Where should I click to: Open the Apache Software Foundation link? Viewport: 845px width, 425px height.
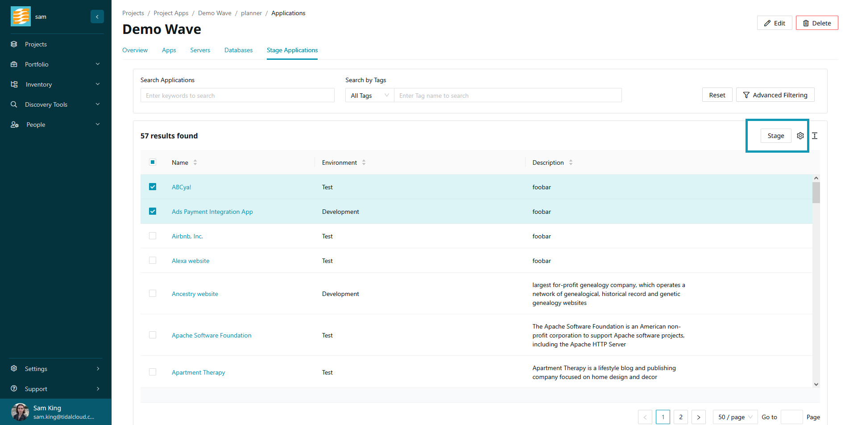pyautogui.click(x=211, y=335)
